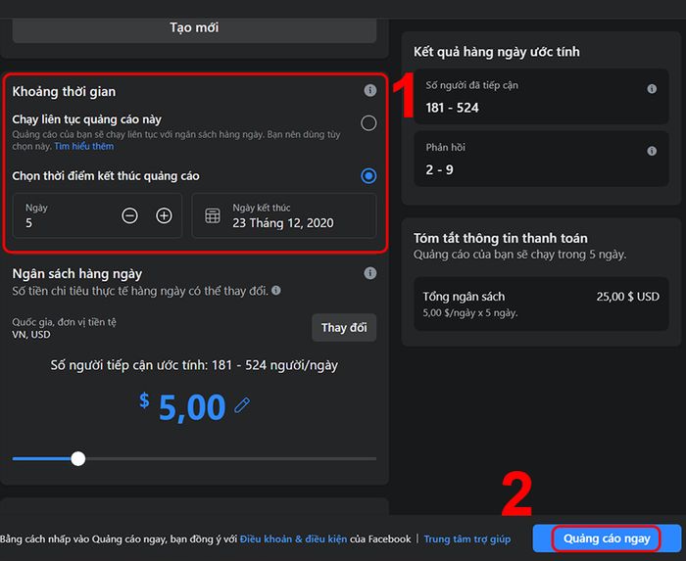Open Trung tâm trợ giúp link
The image size is (686, 561).
[466, 538]
